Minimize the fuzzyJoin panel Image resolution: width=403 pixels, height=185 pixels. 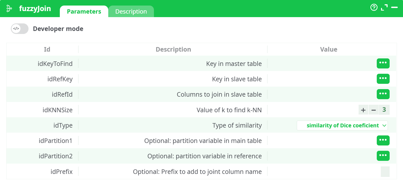[x=394, y=8]
